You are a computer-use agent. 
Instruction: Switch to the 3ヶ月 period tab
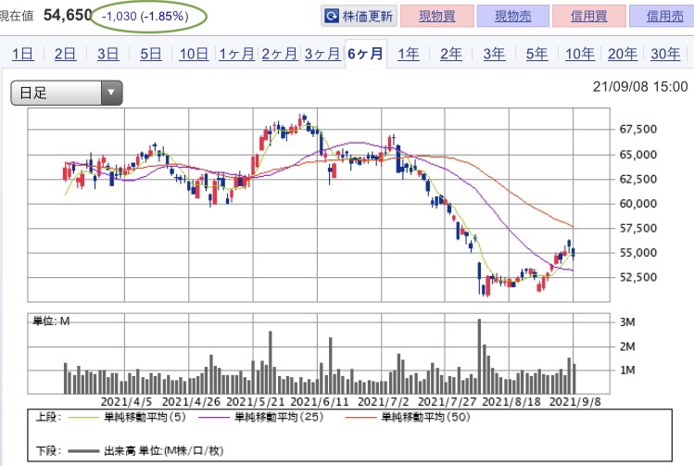[322, 54]
